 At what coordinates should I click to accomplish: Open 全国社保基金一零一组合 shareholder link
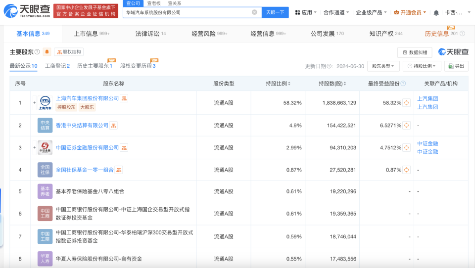(x=85, y=170)
